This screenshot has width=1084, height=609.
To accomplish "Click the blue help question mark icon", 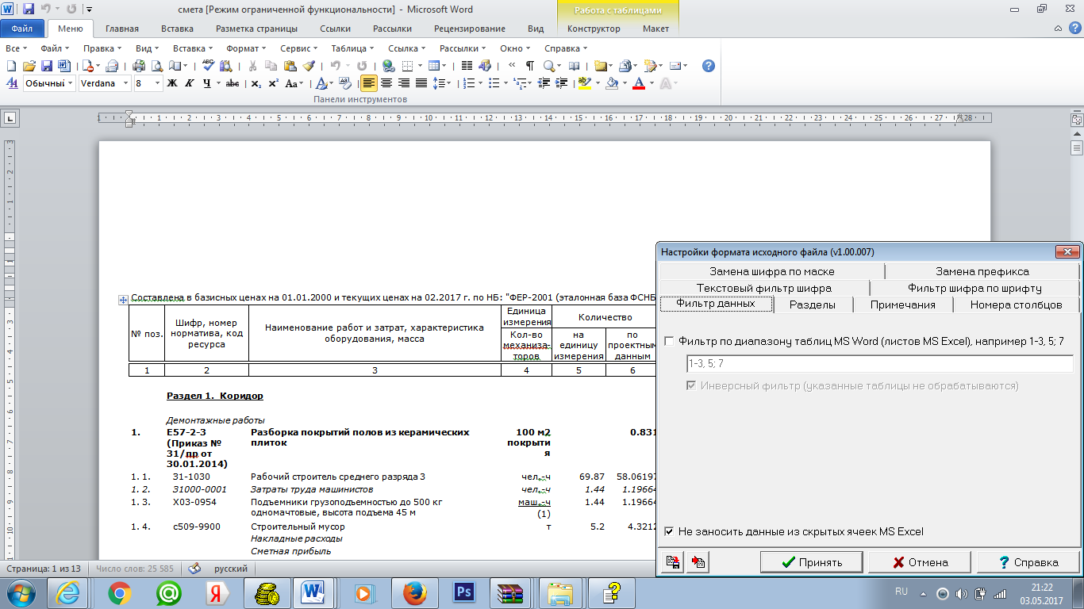I will [709, 67].
